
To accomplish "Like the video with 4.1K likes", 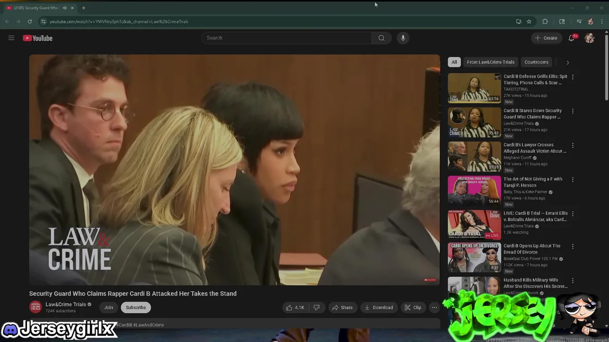I will pyautogui.click(x=295, y=307).
